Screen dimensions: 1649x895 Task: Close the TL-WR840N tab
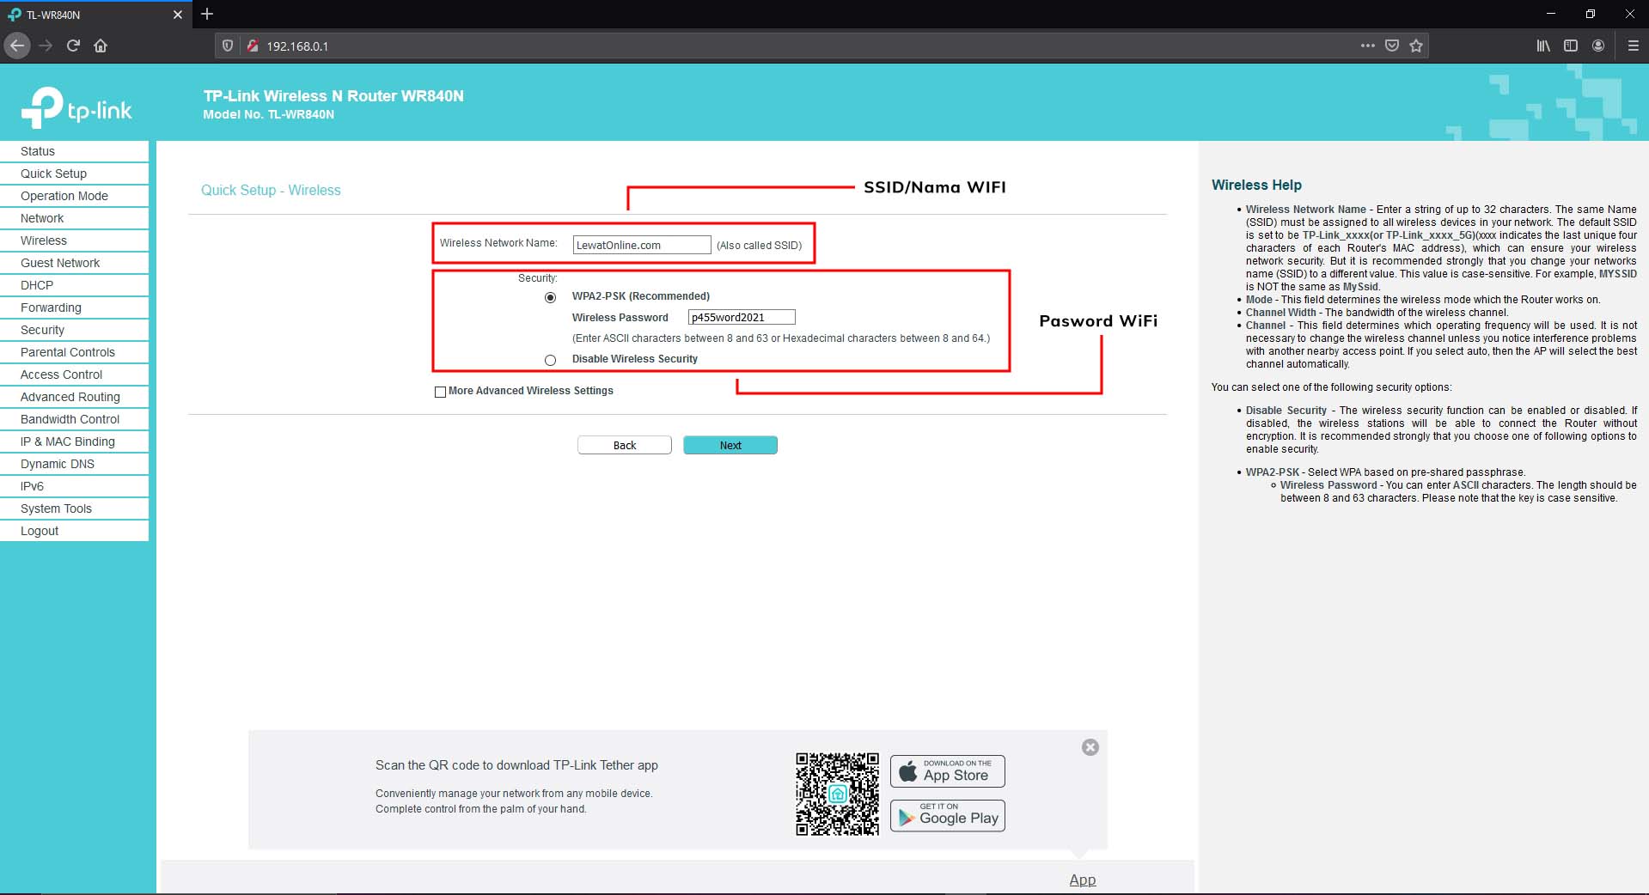(178, 15)
